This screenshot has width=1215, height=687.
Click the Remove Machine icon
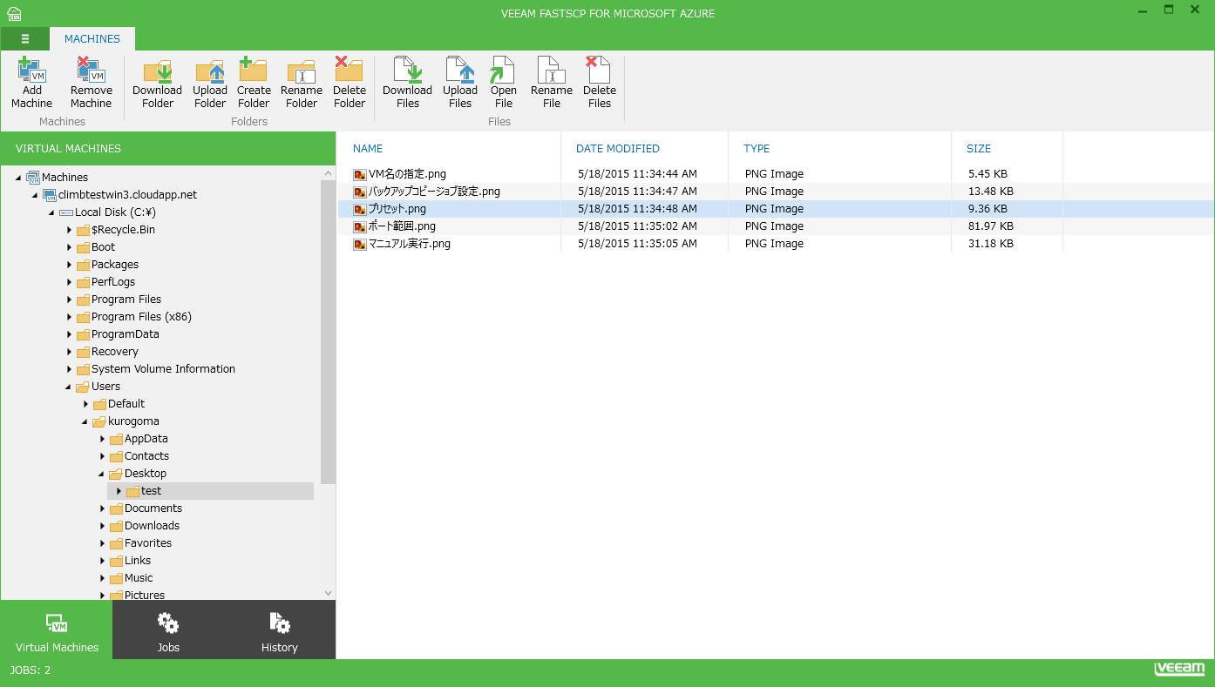pos(91,70)
